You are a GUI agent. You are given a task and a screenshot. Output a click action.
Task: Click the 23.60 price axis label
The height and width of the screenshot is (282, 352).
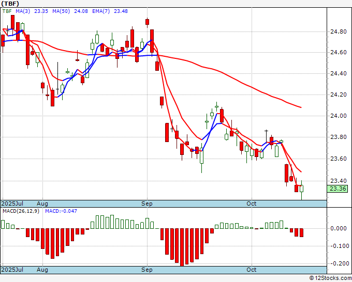(x=339, y=159)
